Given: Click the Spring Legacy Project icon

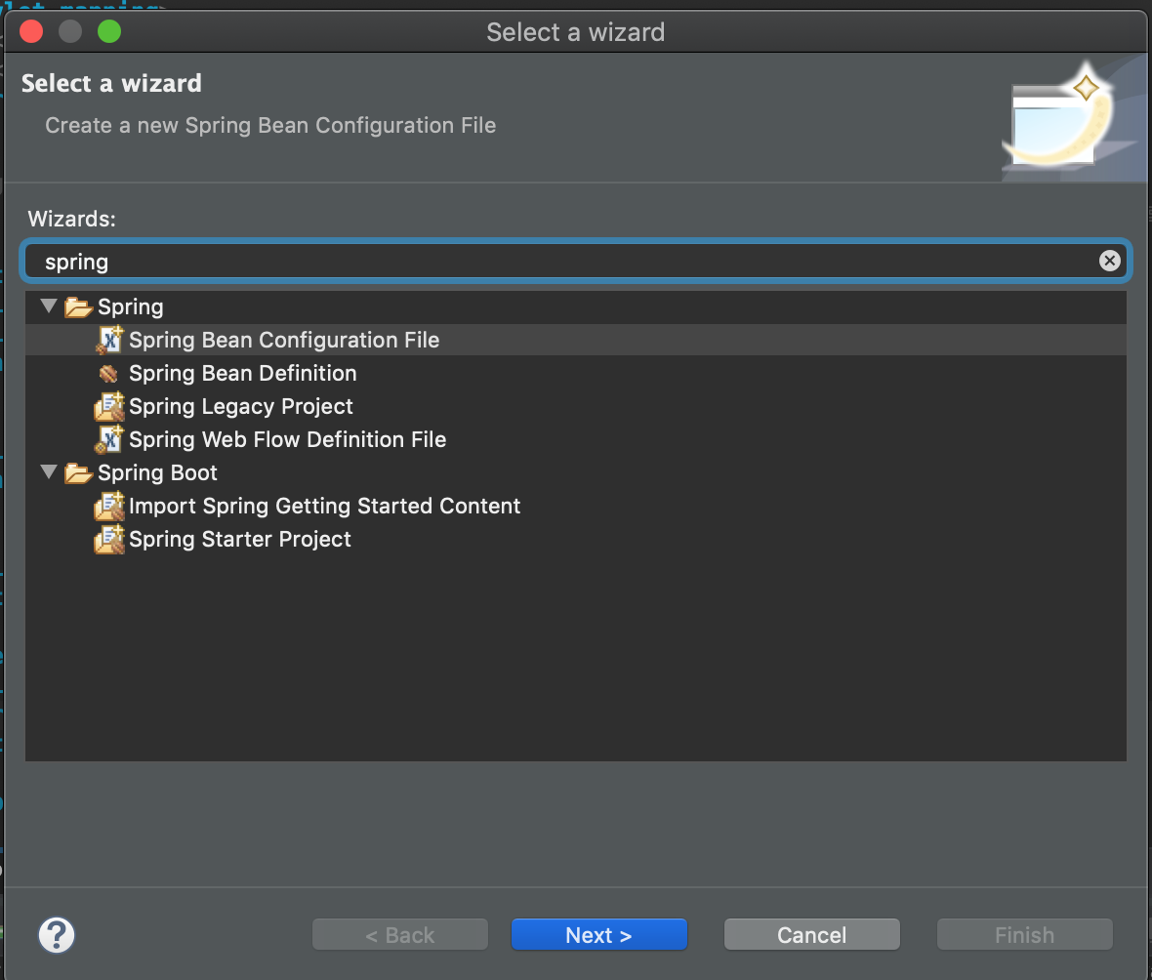Looking at the screenshot, I should tap(109, 406).
